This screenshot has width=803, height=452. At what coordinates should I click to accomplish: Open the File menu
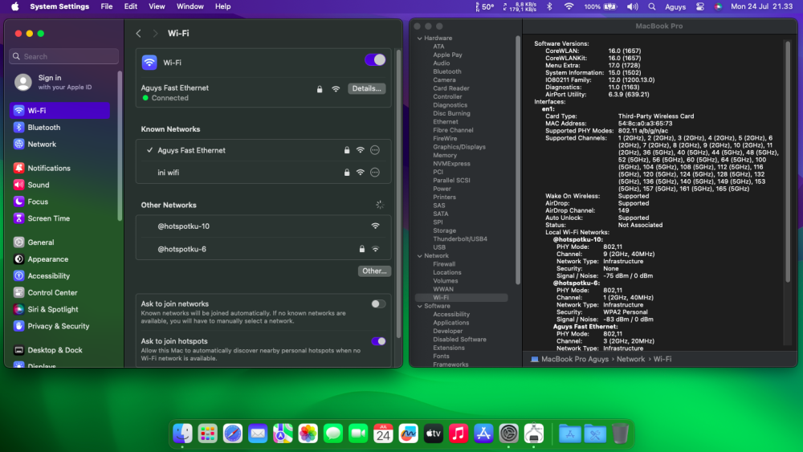tap(107, 6)
